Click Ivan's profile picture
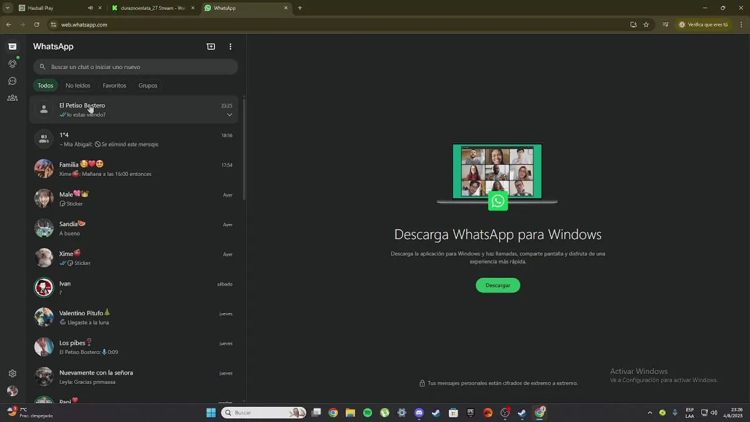The width and height of the screenshot is (750, 422). point(44,288)
